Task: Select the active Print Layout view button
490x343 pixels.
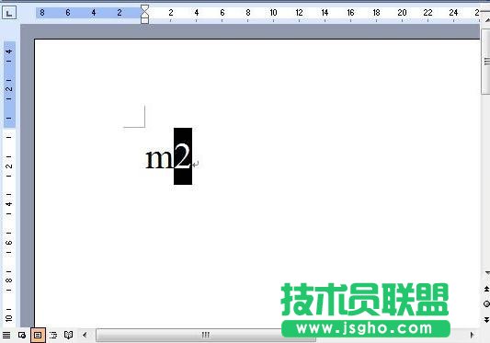Action: pyautogui.click(x=38, y=335)
